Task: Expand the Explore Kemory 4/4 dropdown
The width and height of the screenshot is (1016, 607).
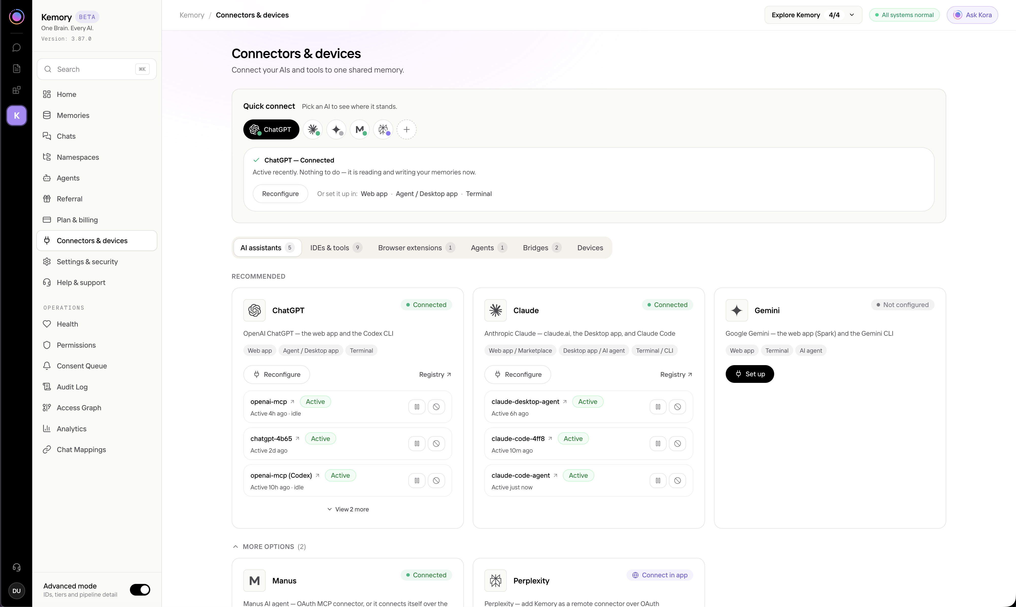Action: [813, 15]
